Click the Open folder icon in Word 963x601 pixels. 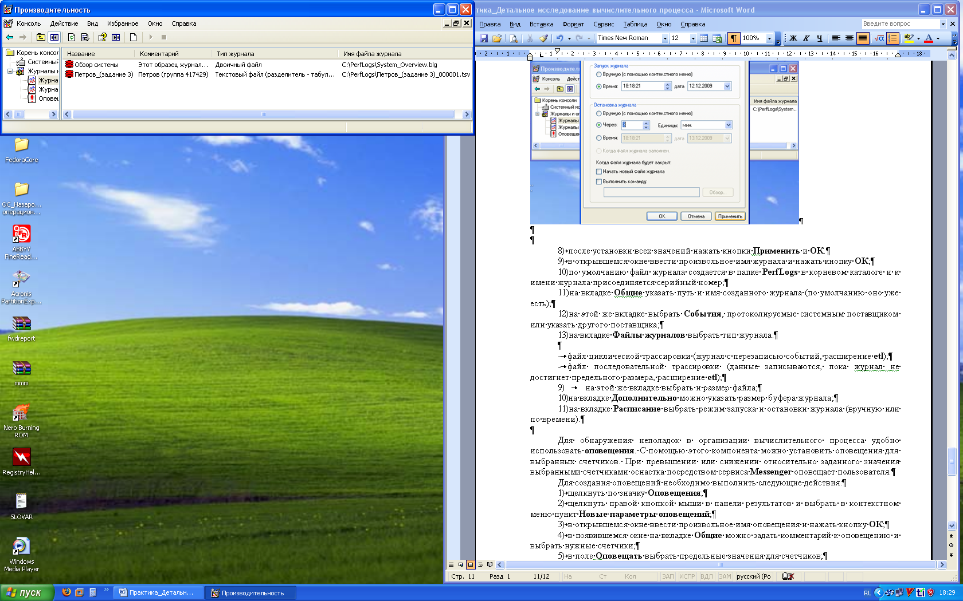pyautogui.click(x=497, y=38)
